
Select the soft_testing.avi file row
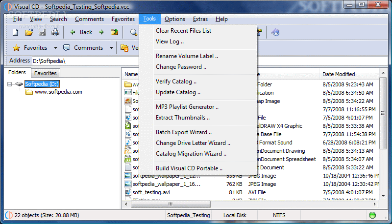(x=251, y=192)
